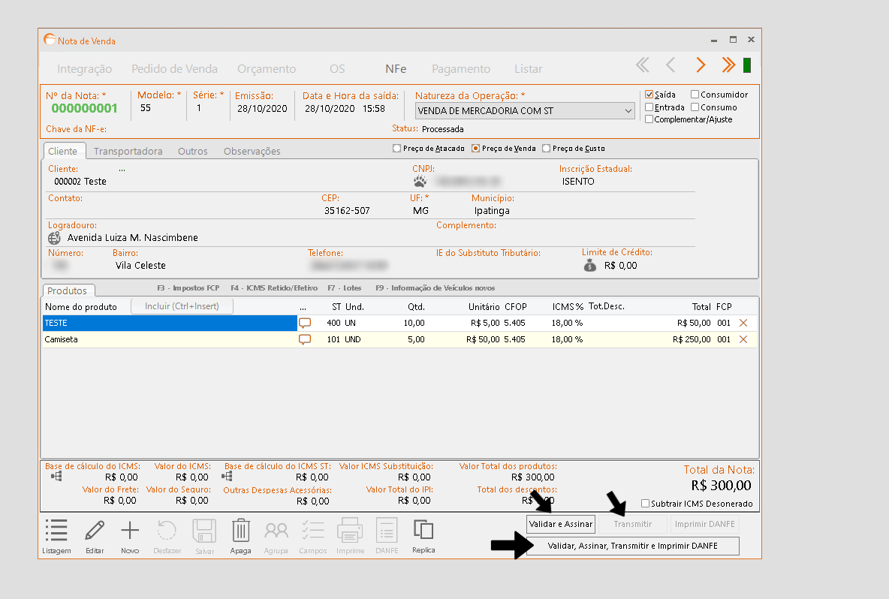Open the Campos checklist icon
Screen dimensions: 889x599
coord(313,531)
